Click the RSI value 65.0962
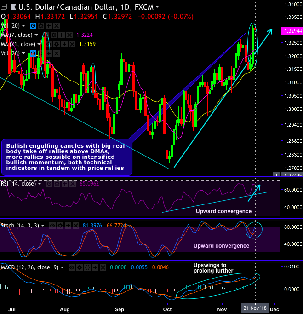 pyautogui.click(x=89, y=184)
